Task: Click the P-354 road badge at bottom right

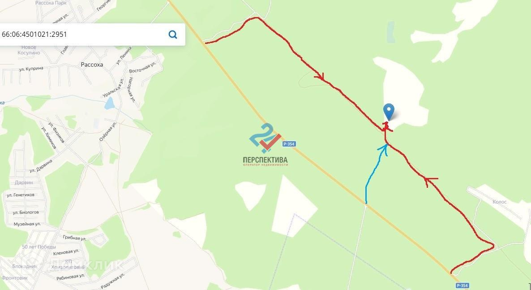Action: pyautogui.click(x=462, y=286)
